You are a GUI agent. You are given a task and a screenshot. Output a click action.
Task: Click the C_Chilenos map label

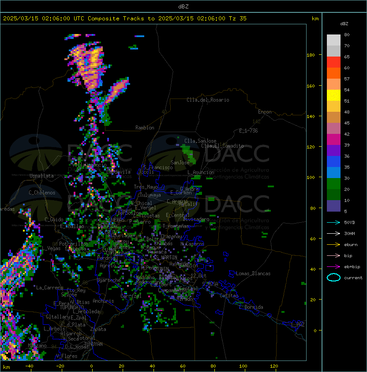(42, 193)
